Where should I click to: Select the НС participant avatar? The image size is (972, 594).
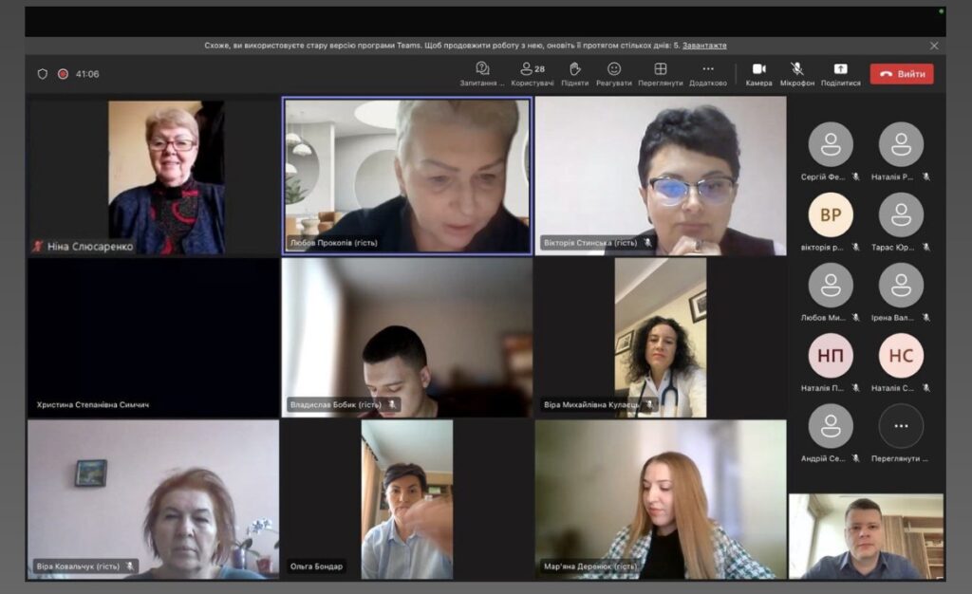click(901, 356)
